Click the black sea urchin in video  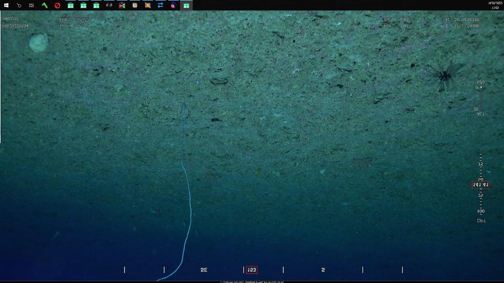tap(445, 76)
